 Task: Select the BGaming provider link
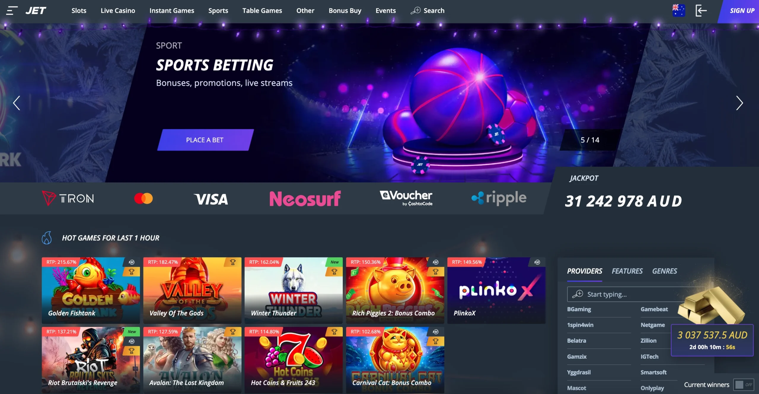579,309
